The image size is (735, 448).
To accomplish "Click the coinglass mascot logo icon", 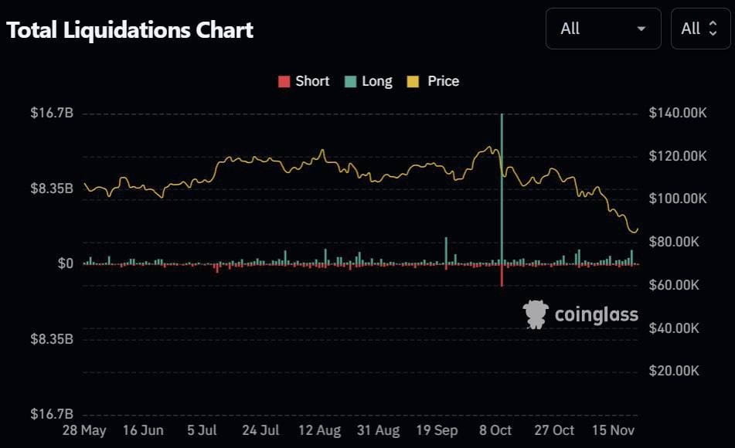I will (536, 314).
